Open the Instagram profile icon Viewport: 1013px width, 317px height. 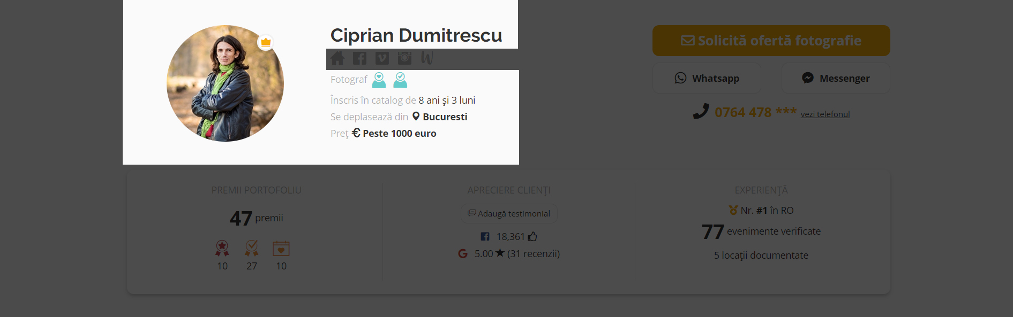tap(404, 58)
